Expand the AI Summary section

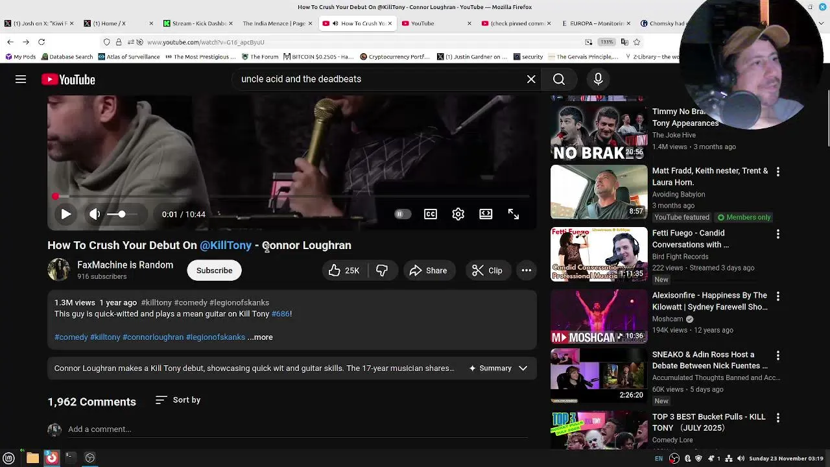pos(499,368)
